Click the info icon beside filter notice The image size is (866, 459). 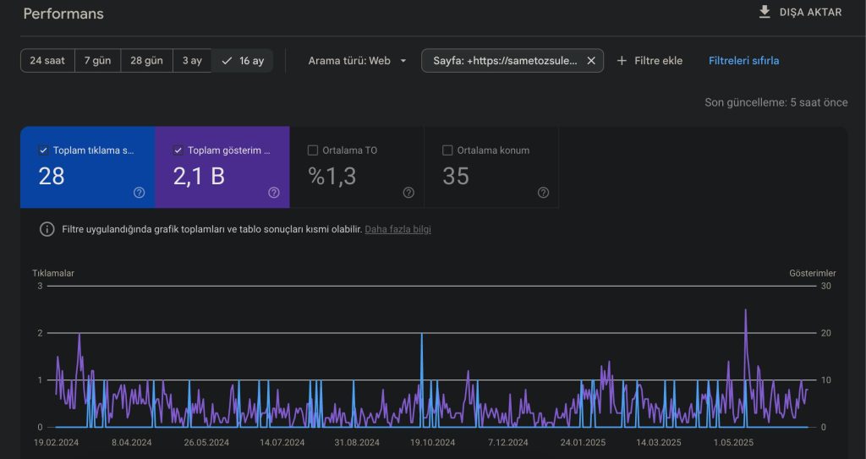click(x=47, y=229)
